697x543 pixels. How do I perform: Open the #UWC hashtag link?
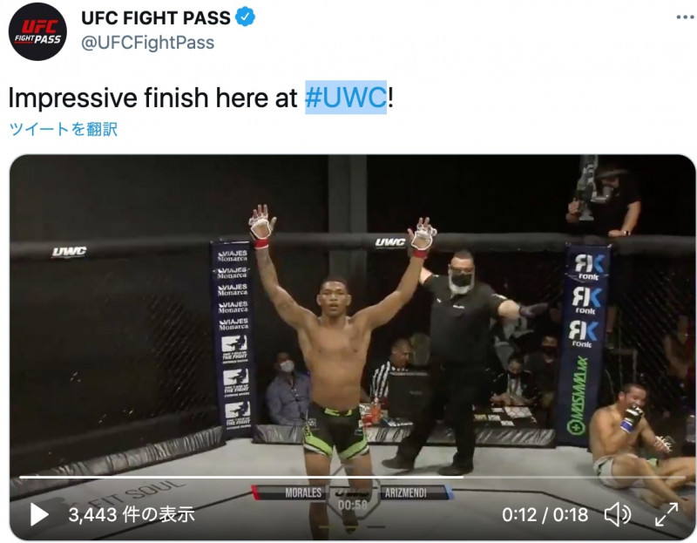pos(345,98)
